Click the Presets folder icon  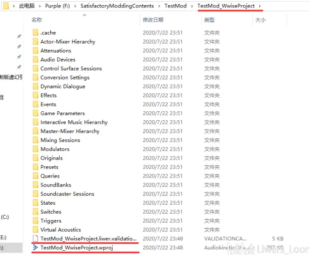(x=36, y=167)
